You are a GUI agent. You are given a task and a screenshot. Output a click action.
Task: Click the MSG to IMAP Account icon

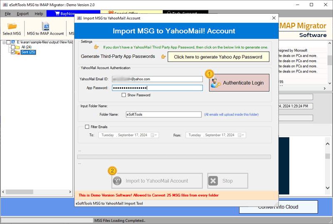click(46, 26)
